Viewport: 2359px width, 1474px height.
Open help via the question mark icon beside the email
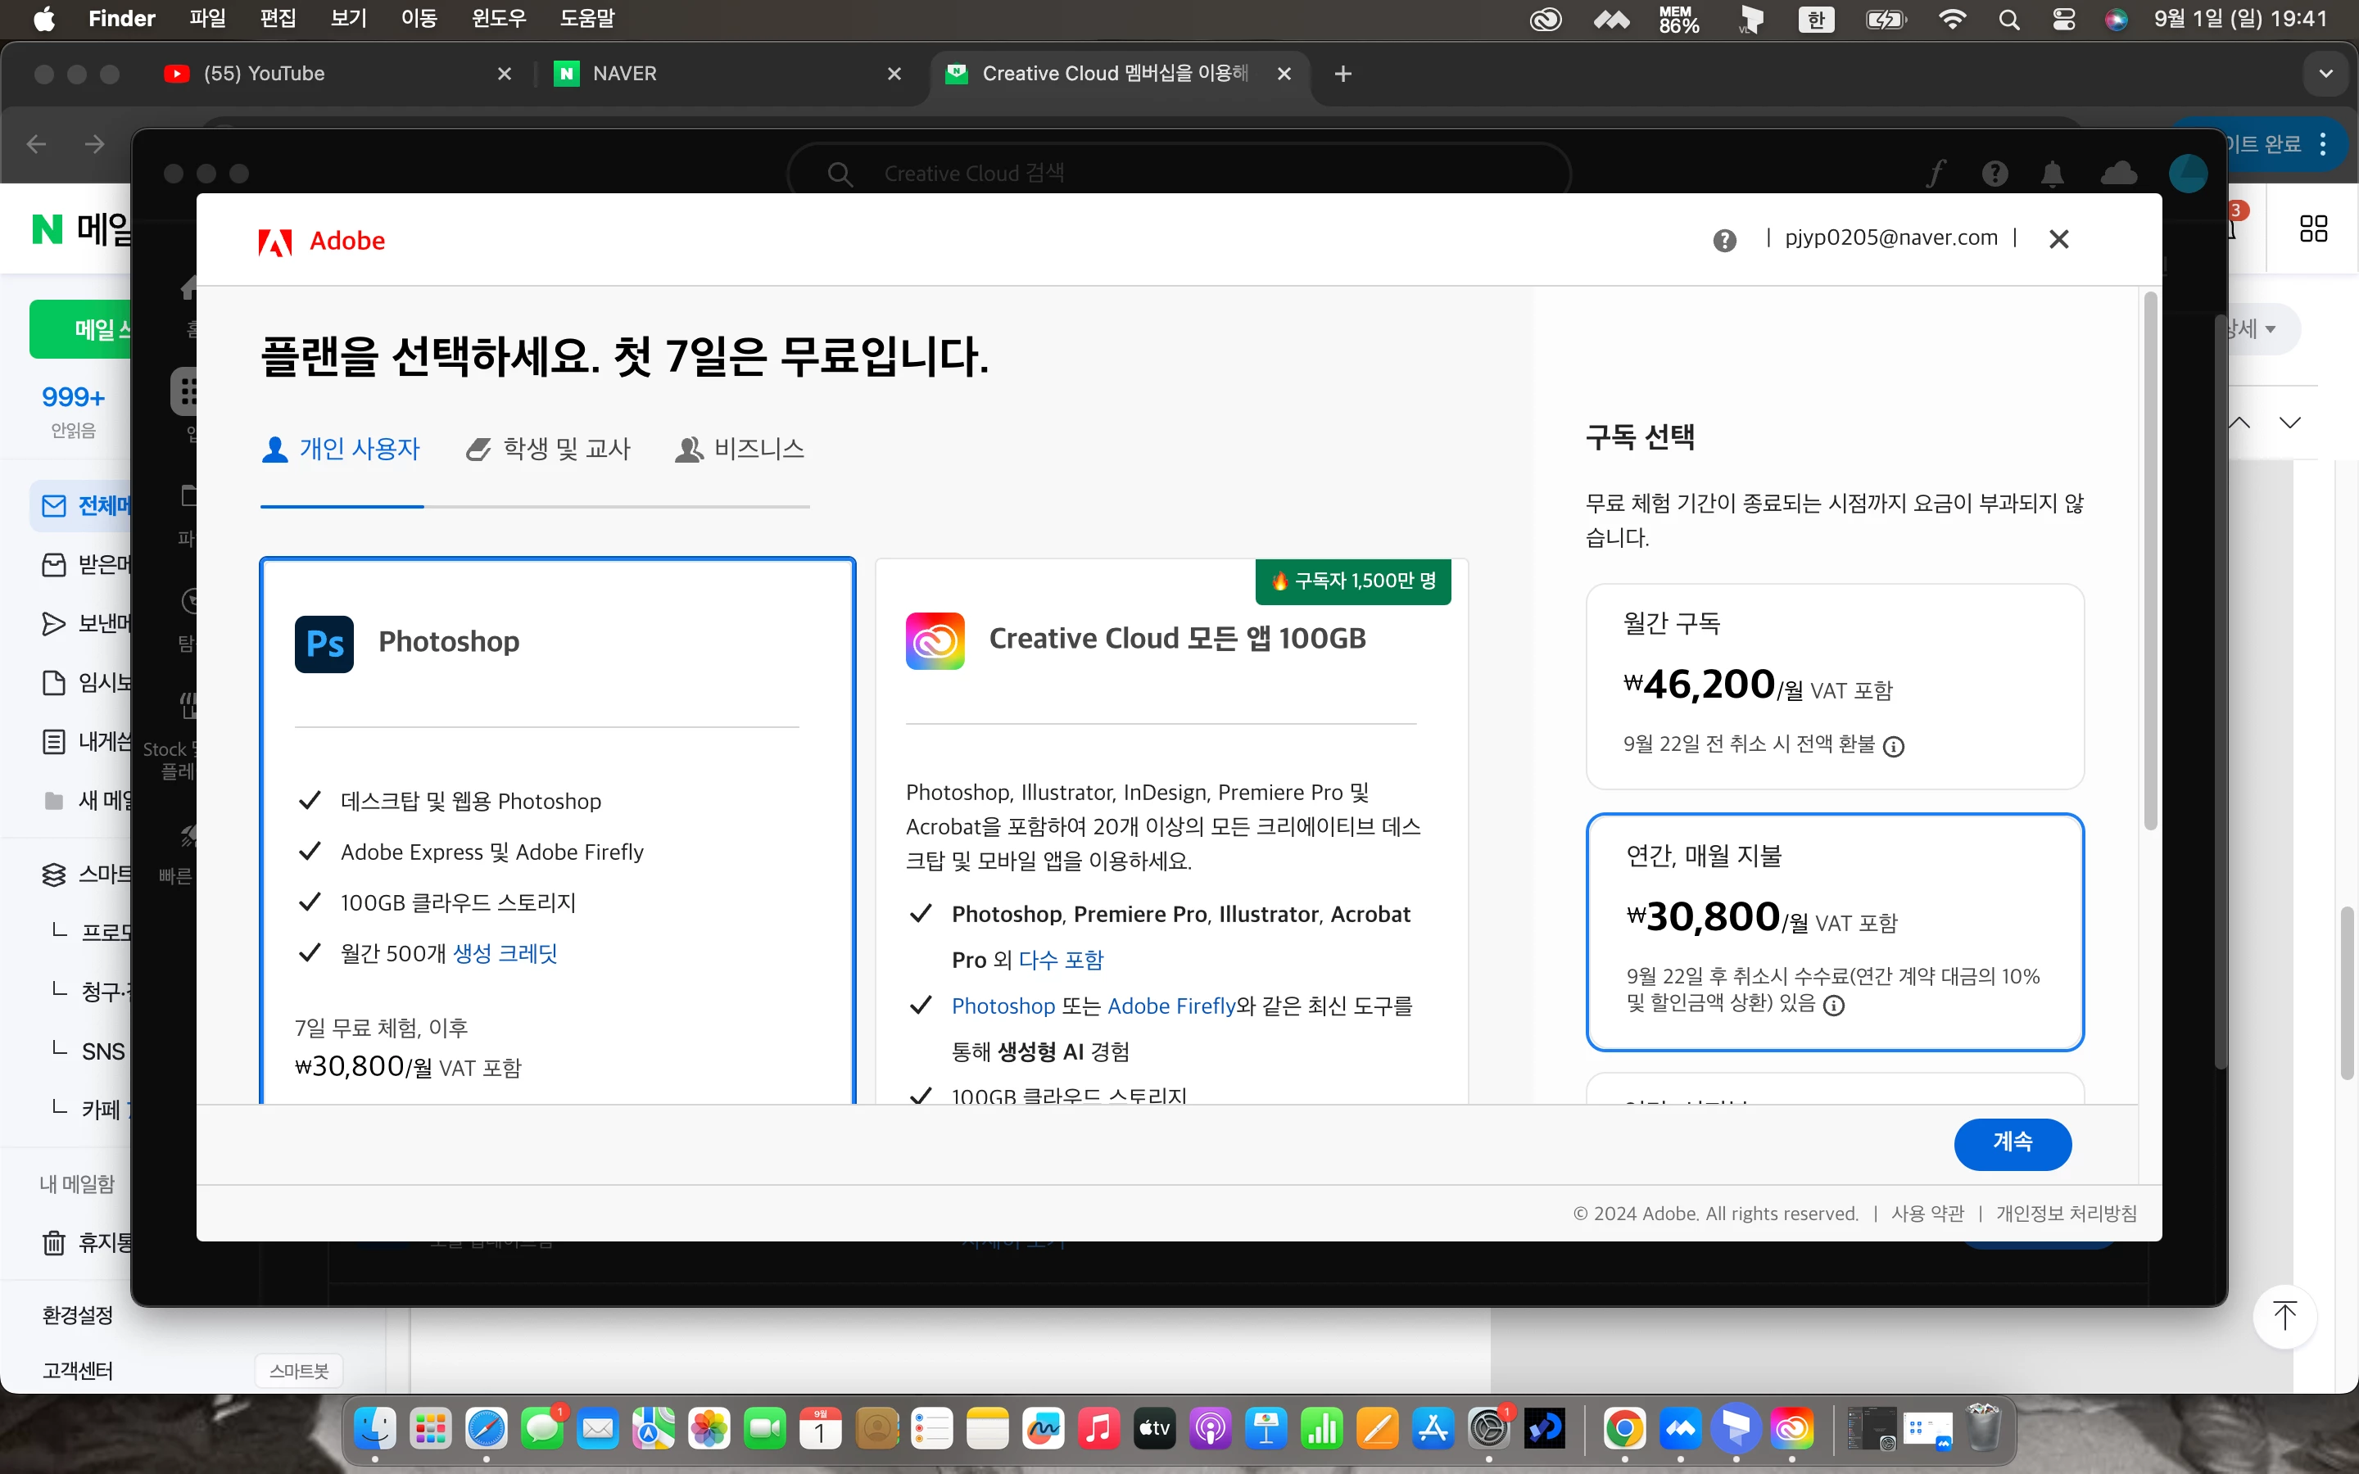tap(1724, 240)
